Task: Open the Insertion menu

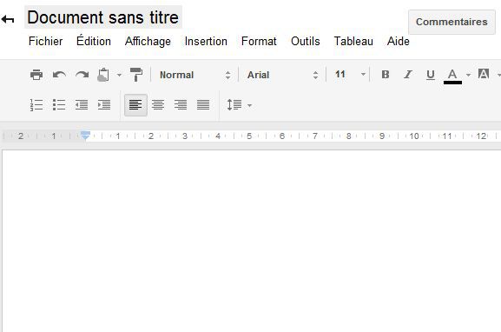Action: point(206,41)
